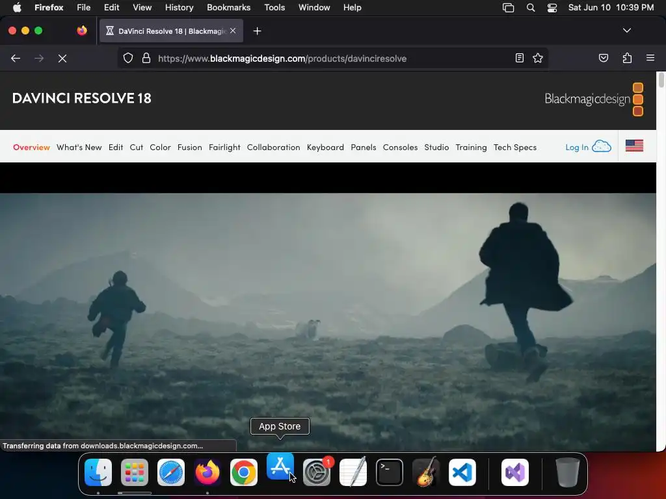Open the Pocket save icon

pyautogui.click(x=603, y=58)
